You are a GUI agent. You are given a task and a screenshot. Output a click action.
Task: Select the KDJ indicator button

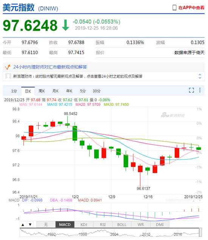pyautogui.click(x=84, y=225)
